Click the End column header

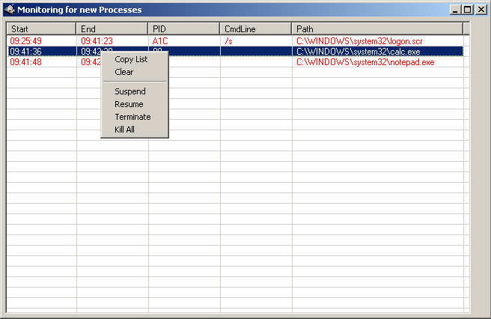[112, 28]
